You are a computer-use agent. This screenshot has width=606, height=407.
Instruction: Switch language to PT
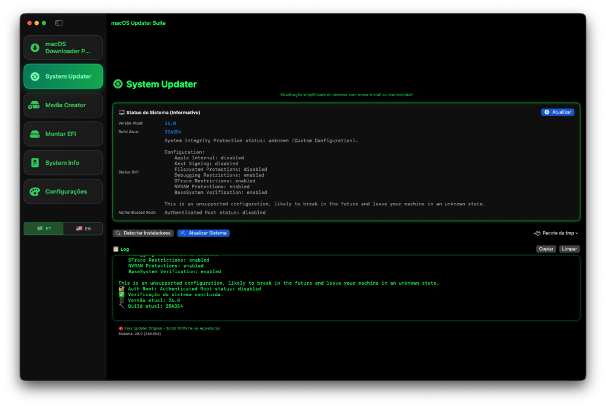tap(44, 228)
